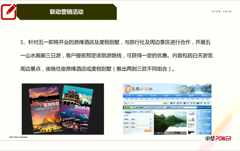Screen dimensions: 240x151
Task: Click the magnifying glass search icon
Action: pyautogui.click(x=125, y=103)
